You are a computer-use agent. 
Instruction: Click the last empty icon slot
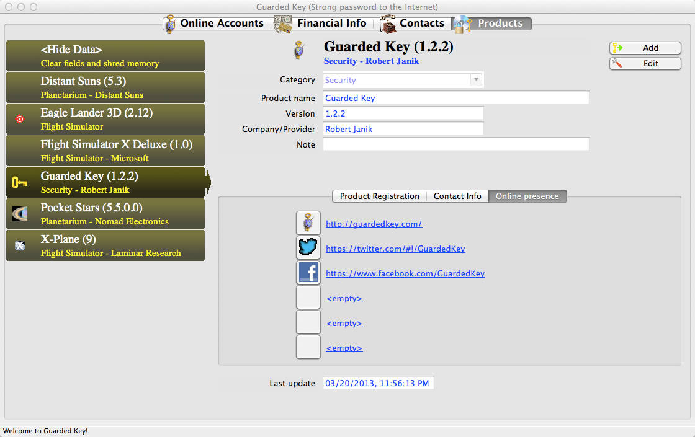(x=308, y=347)
